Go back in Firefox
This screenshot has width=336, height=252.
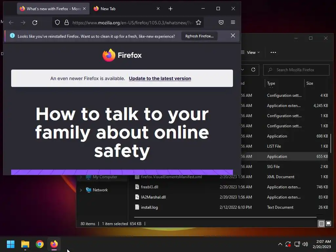(11, 23)
